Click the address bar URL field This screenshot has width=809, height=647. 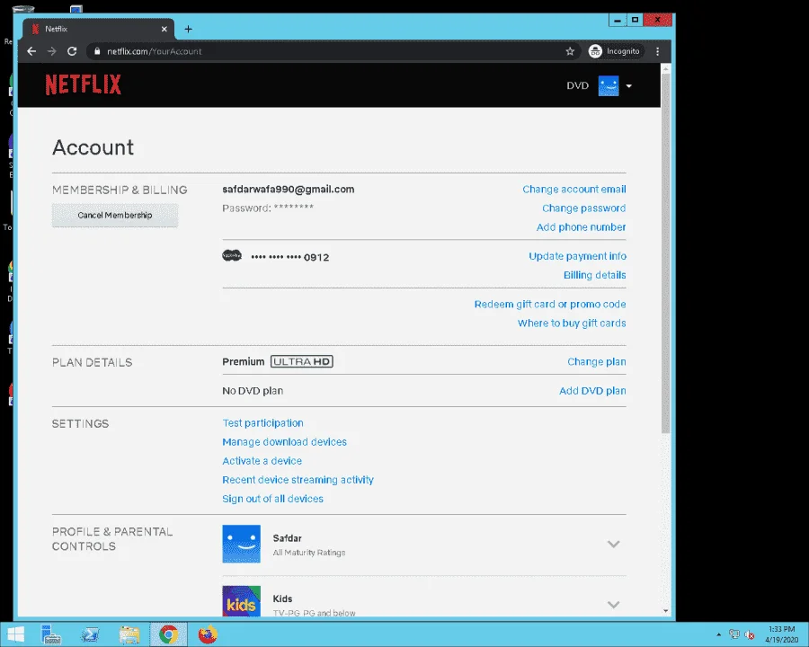pos(330,51)
